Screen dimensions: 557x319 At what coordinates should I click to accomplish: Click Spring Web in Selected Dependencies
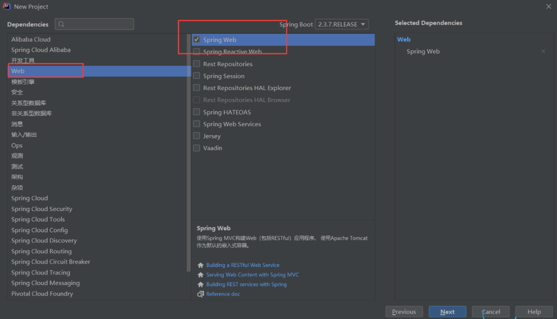point(423,51)
